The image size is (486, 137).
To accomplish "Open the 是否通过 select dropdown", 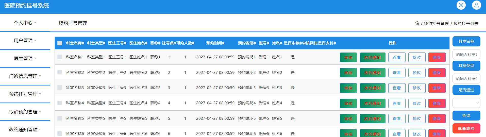I will click(466, 103).
